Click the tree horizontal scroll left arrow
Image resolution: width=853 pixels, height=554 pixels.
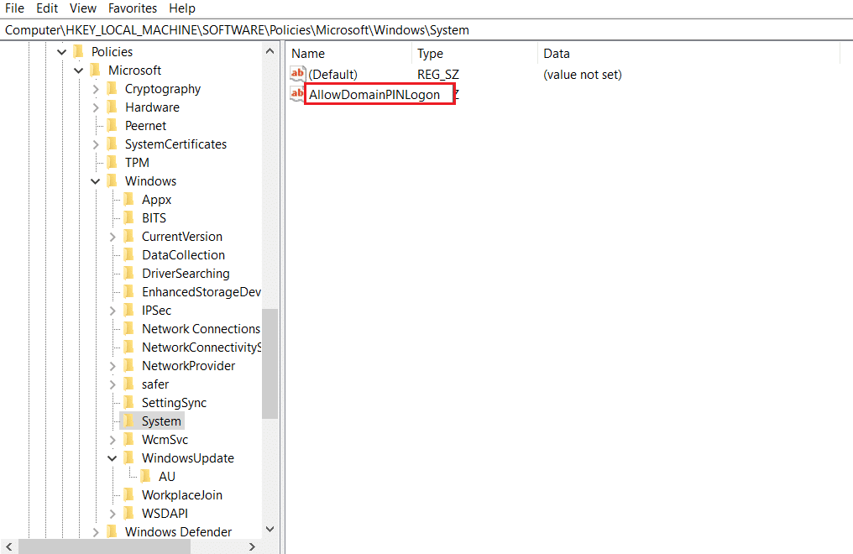9,546
